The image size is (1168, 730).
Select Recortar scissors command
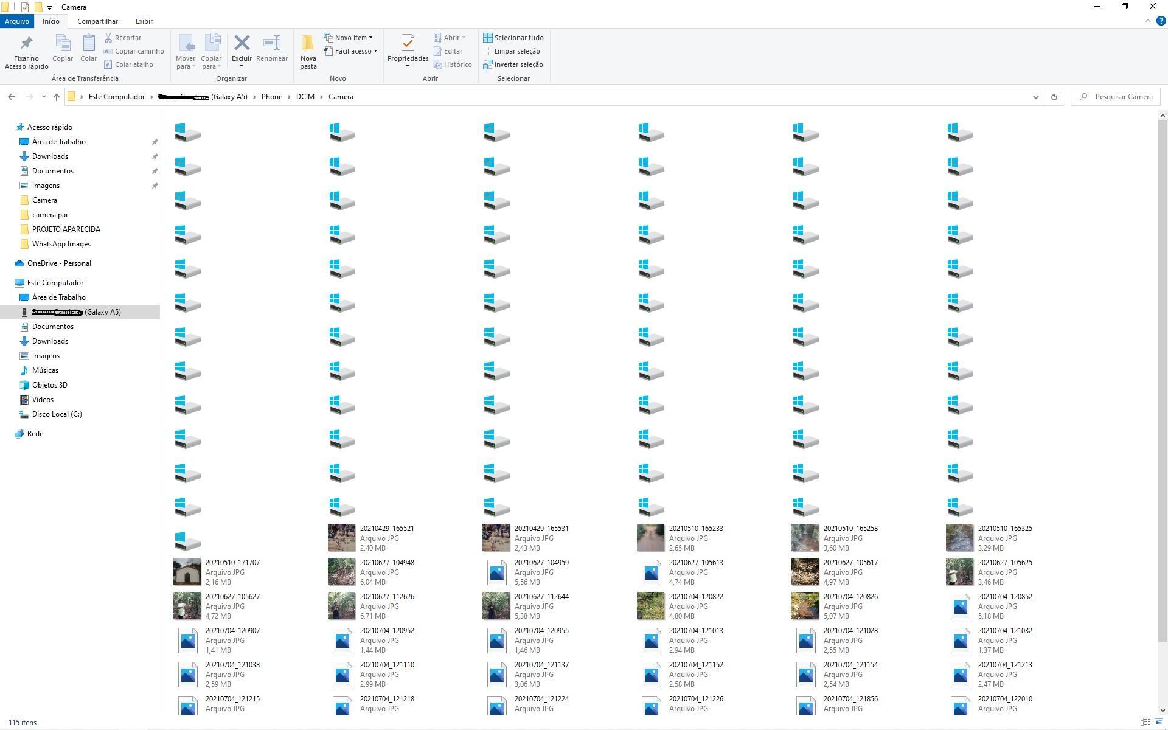[123, 38]
